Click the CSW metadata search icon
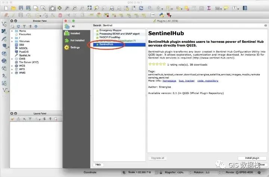Viewport: 269px width, 177px height. point(152,15)
